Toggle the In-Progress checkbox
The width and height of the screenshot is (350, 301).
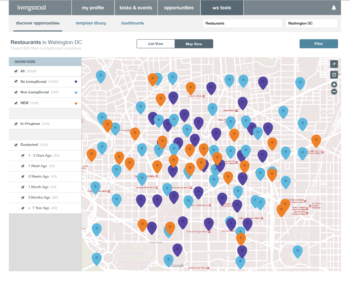(16, 124)
